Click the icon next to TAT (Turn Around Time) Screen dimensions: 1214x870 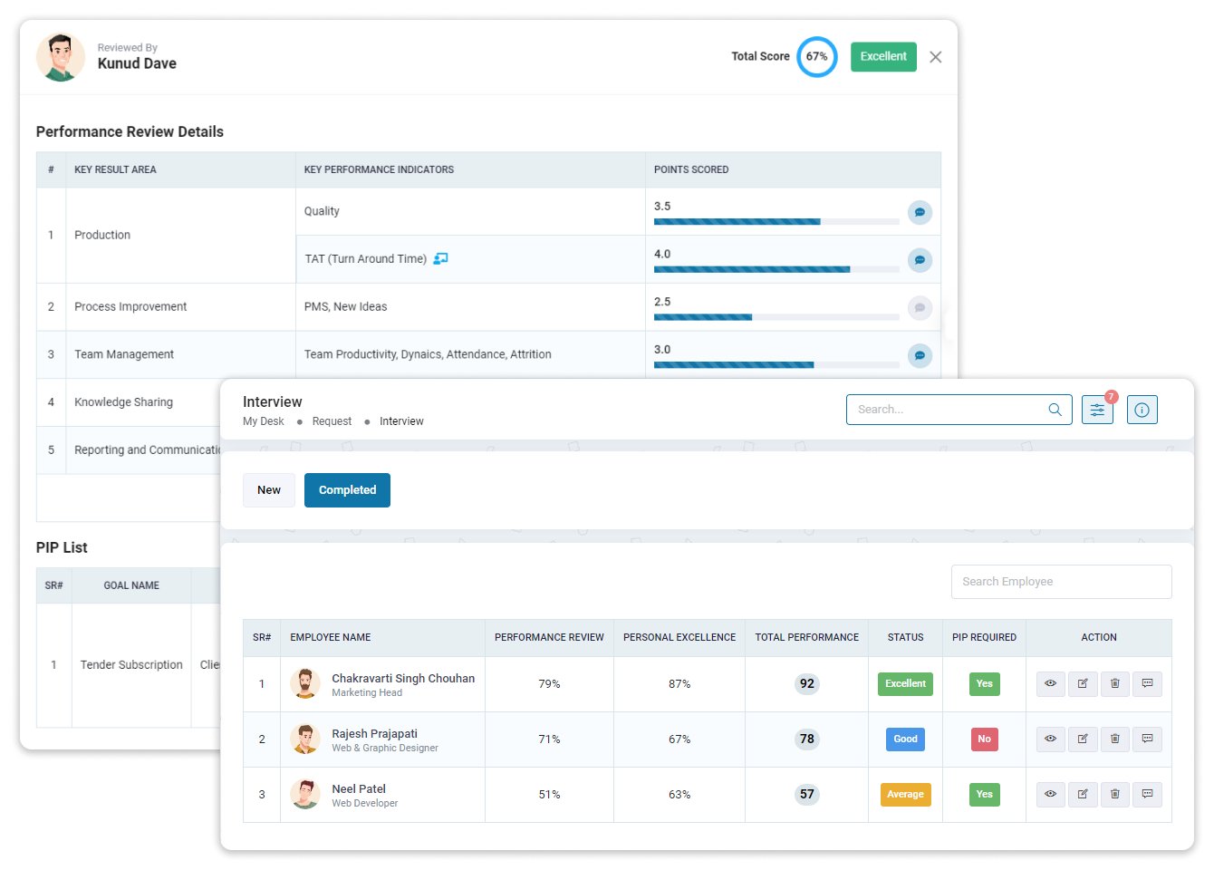440,258
